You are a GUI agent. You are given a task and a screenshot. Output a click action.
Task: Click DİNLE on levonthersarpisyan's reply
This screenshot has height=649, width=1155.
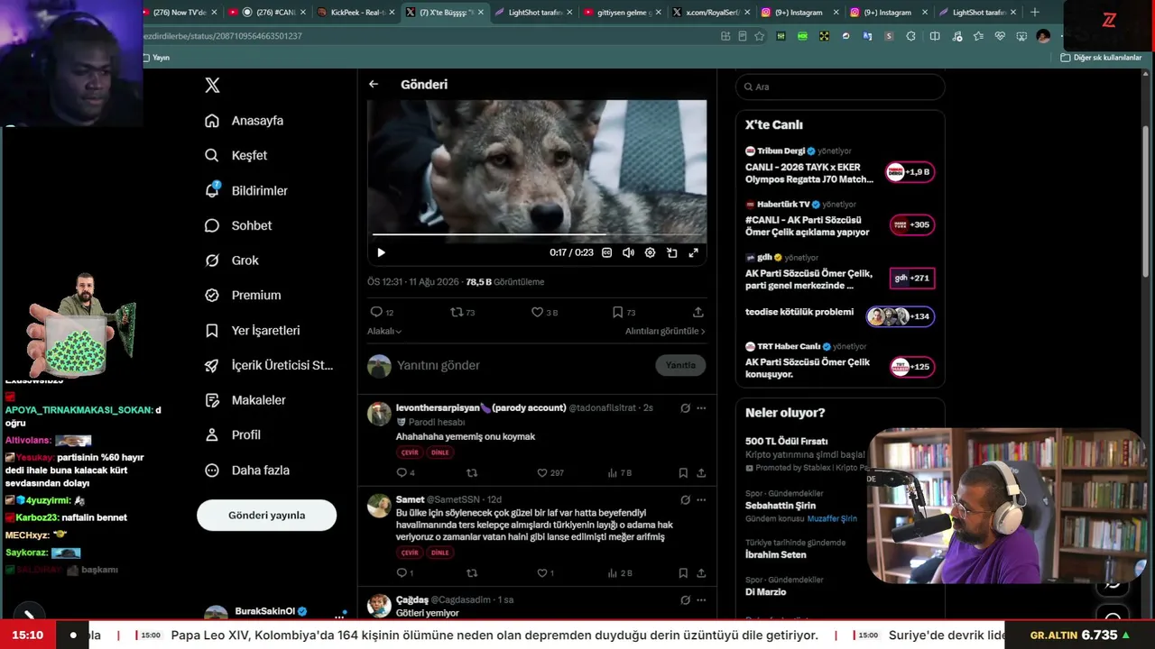439,452
